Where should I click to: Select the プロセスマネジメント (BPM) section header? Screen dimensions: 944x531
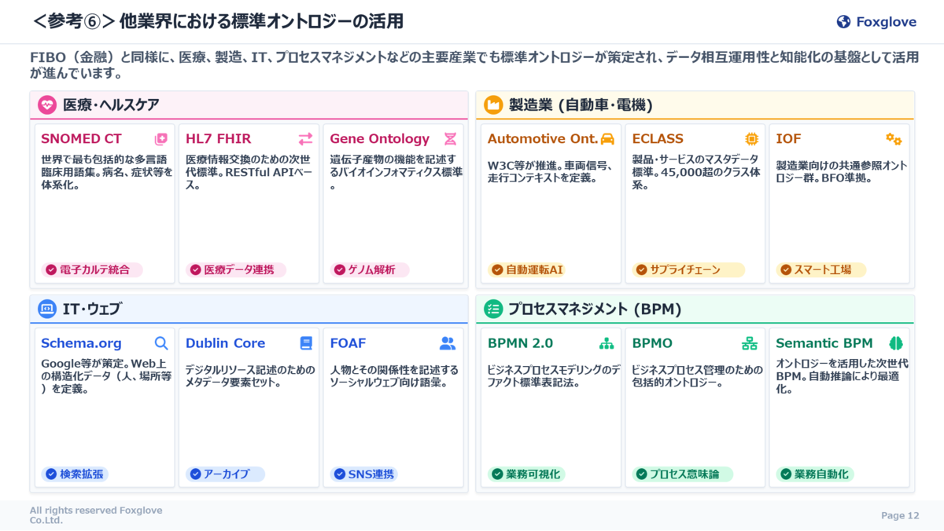[695, 309]
